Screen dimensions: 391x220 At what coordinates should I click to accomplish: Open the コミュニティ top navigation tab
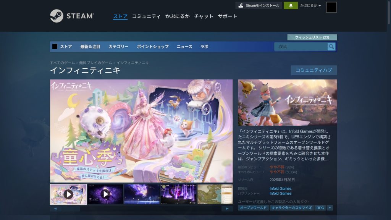click(x=146, y=16)
